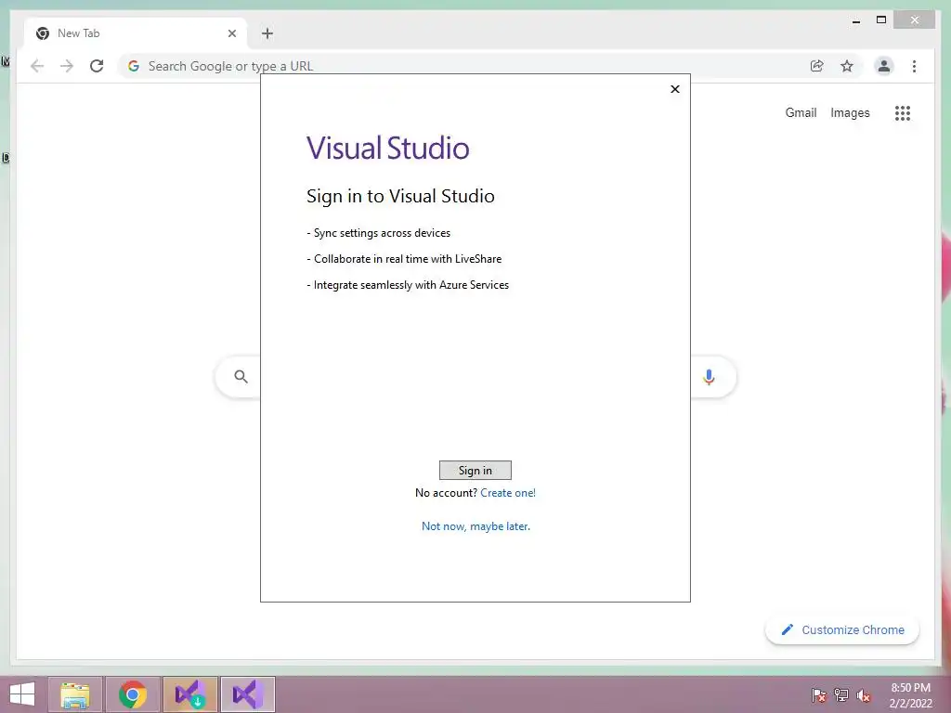Reload the Chrome page
951x713 pixels.
97,66
